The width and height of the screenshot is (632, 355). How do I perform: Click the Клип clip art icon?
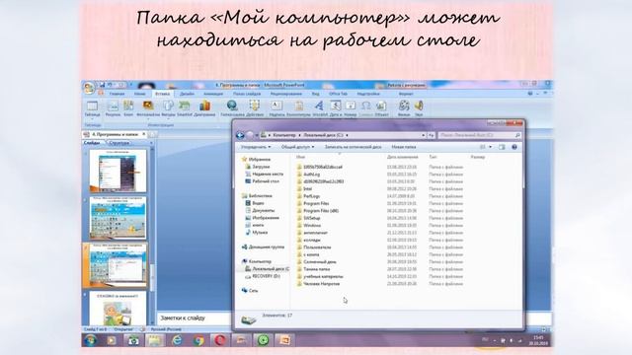click(x=128, y=108)
